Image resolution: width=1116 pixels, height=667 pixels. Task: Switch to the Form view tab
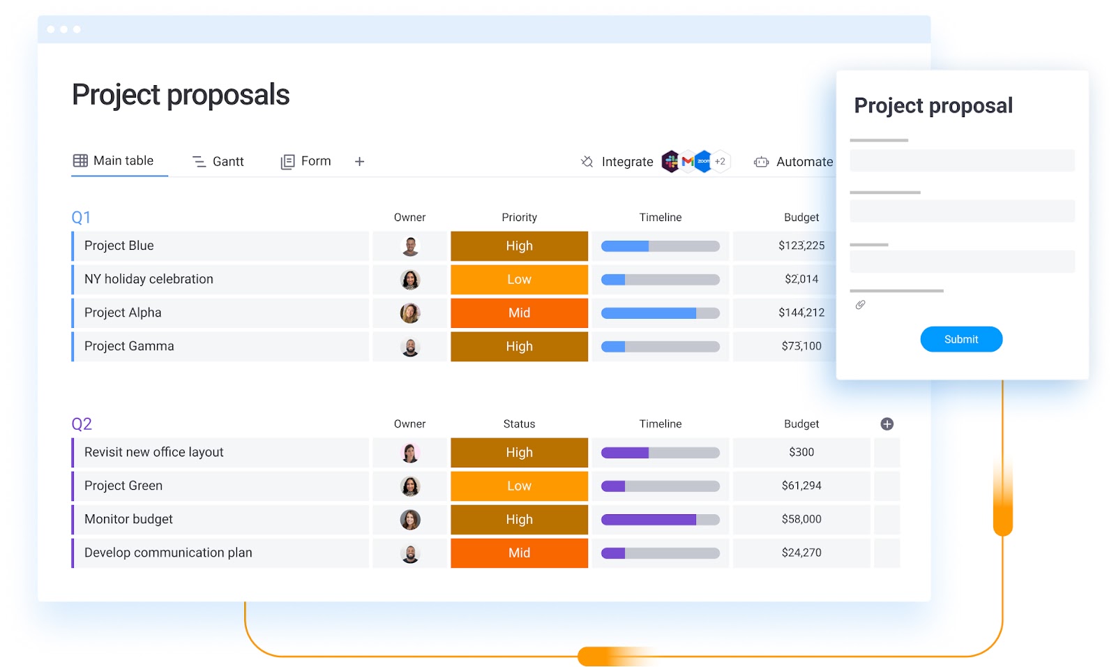pos(306,161)
